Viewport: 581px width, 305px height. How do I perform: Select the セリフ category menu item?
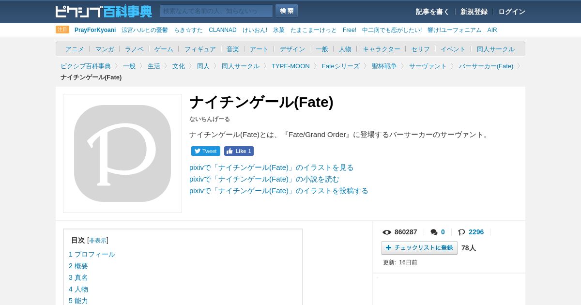click(x=420, y=49)
